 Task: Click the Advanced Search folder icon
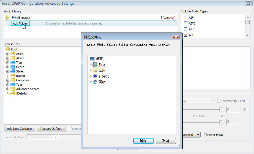13,89
